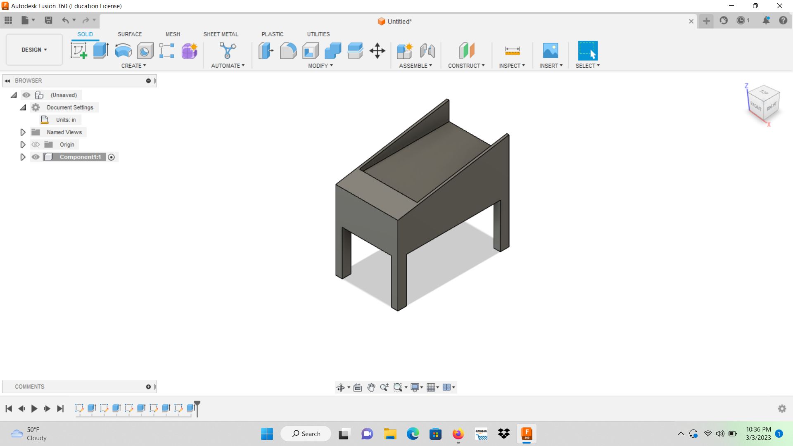The width and height of the screenshot is (793, 446).
Task: Click Front face on the ViewCube
Action: tap(756, 107)
